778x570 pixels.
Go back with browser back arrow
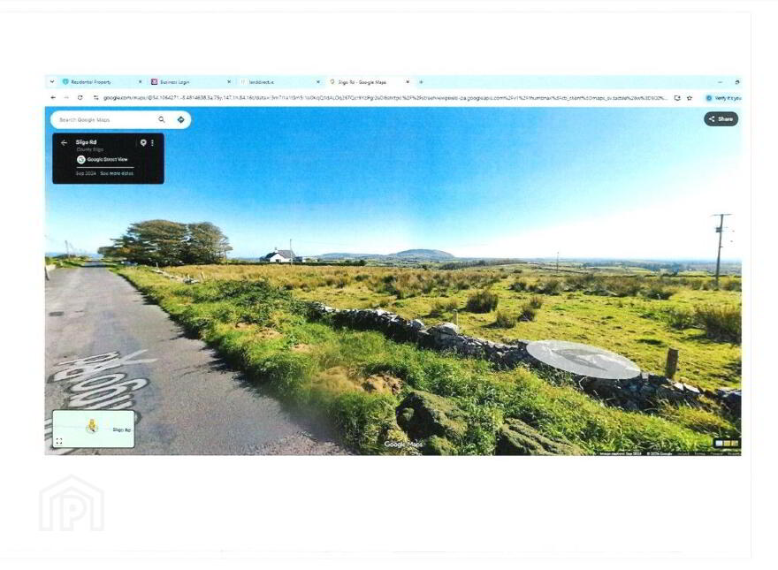click(x=53, y=98)
